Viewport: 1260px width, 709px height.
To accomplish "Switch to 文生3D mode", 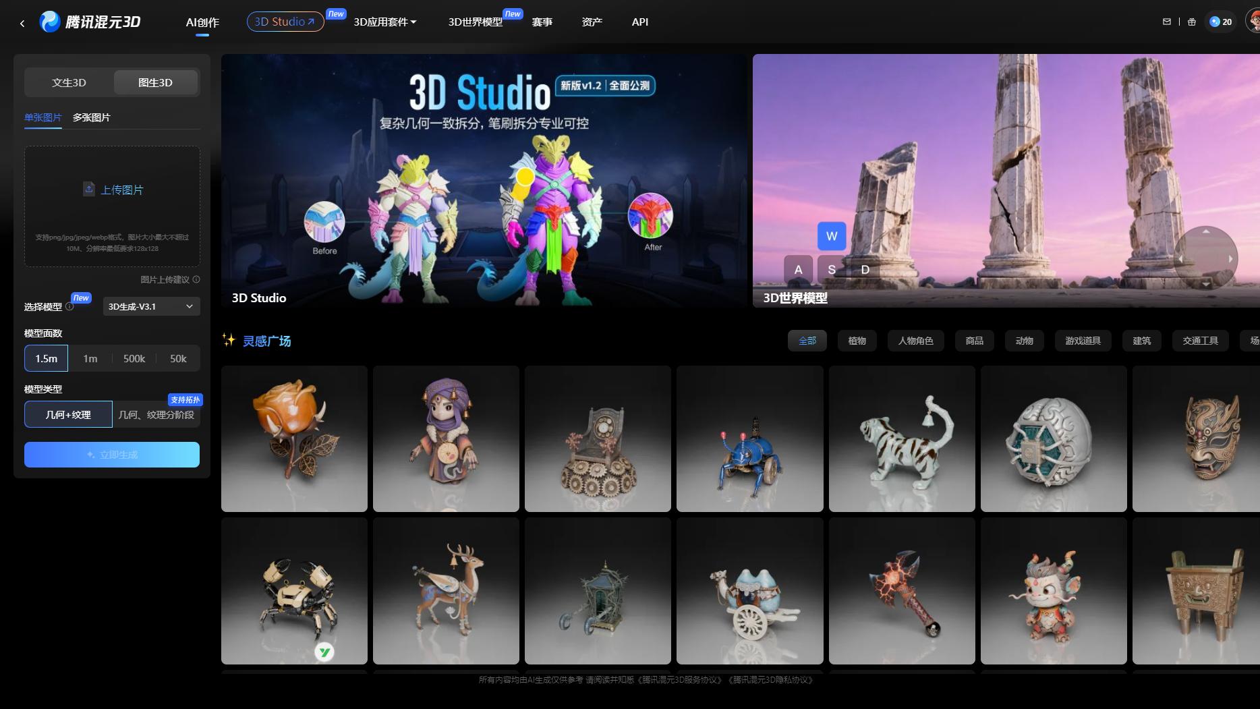I will [x=69, y=82].
